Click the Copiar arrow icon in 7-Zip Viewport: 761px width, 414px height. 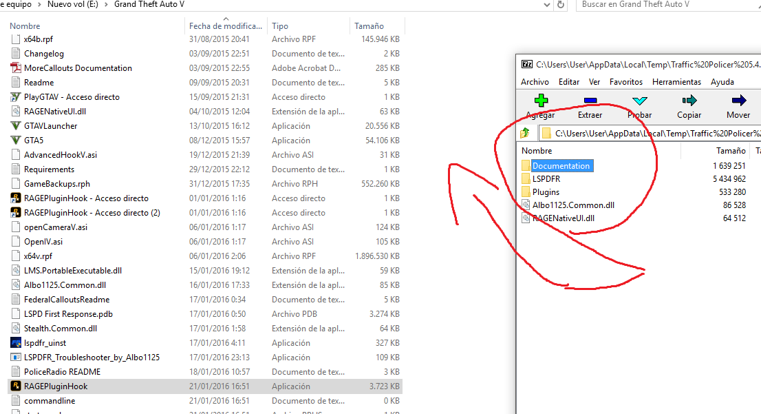click(689, 101)
